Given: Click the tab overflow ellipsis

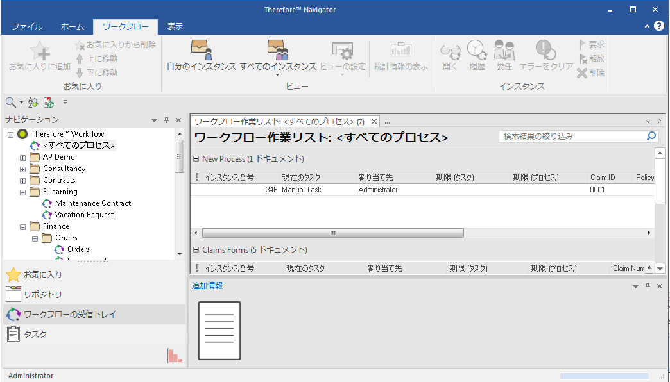Looking at the screenshot, I should coord(387,122).
